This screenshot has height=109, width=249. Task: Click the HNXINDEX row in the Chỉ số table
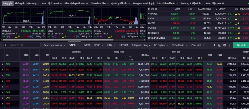[x=198, y=33]
